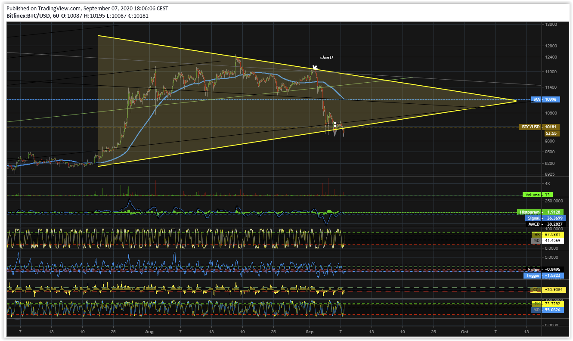The image size is (573, 341).
Task: Click the 9800 price axis tick
Action: (x=550, y=141)
